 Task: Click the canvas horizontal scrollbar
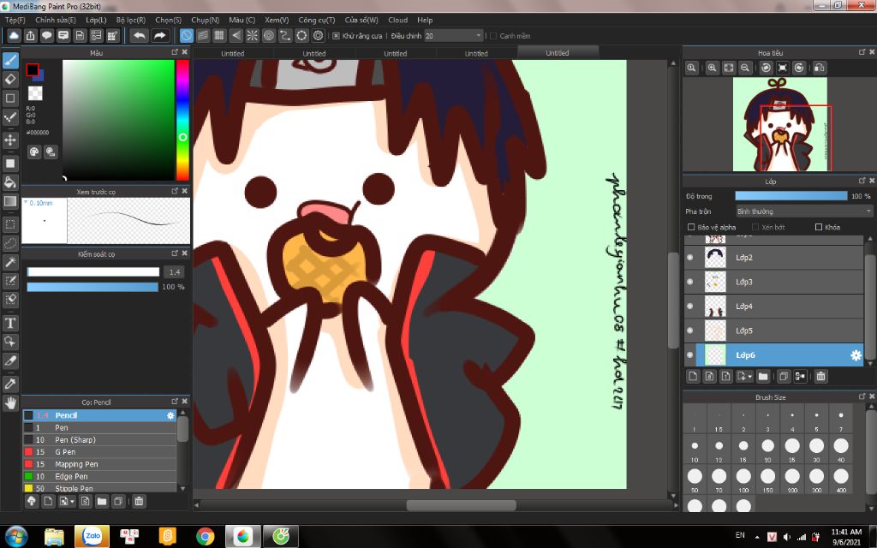point(462,505)
